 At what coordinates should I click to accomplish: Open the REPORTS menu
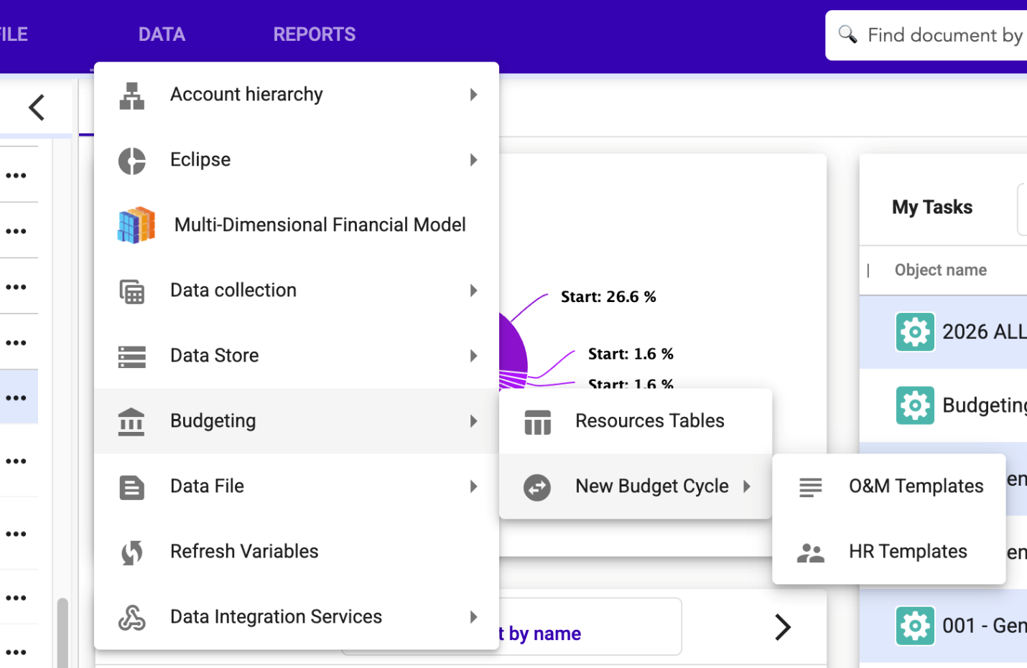pyautogui.click(x=315, y=34)
